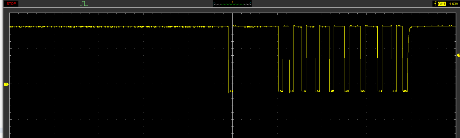This screenshot has width=460, height=138.
Task: Click the rising edge trigger icon
Action: pos(435,4)
